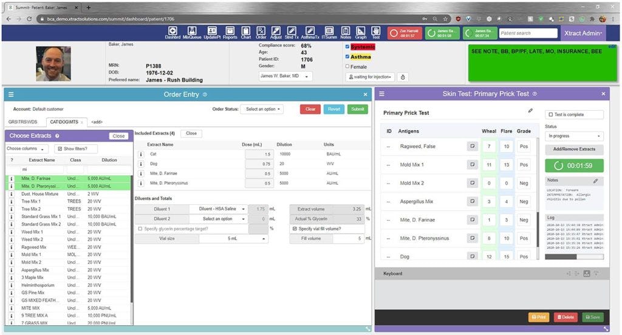The height and width of the screenshot is (335, 622).
Task: Submit the order
Action: point(357,109)
